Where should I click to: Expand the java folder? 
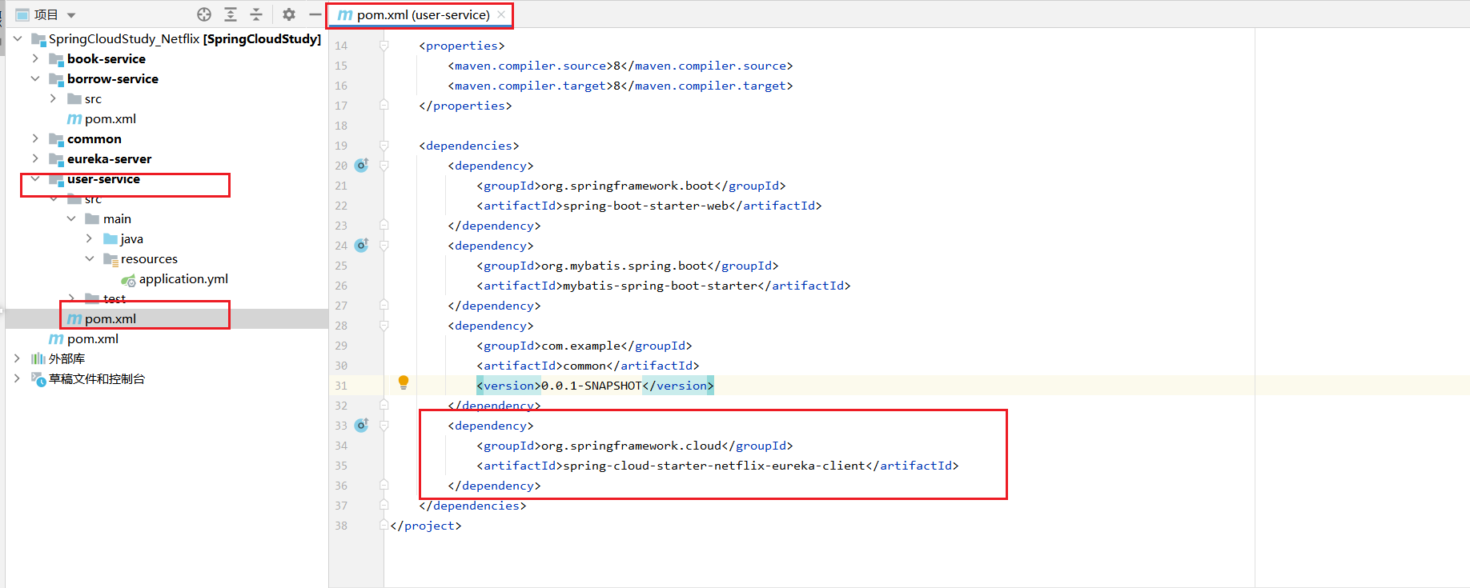point(89,238)
